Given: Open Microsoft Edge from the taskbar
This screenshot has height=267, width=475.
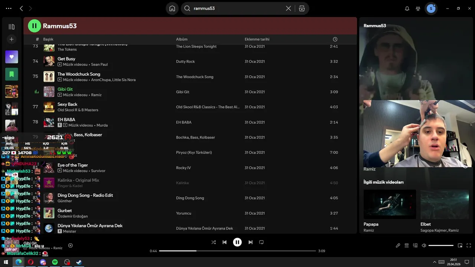Looking at the screenshot, I should click(x=18, y=262).
